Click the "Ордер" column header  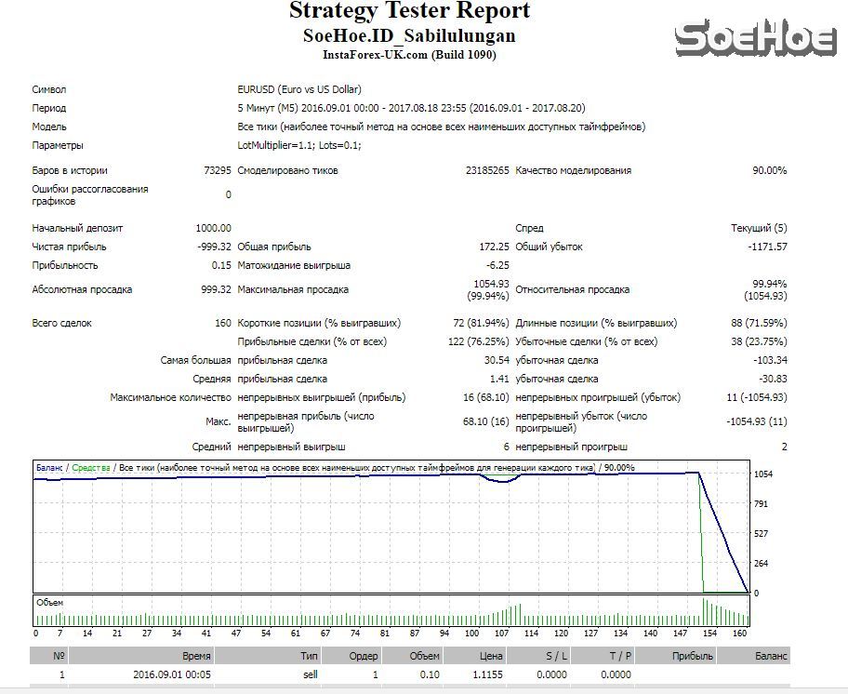coord(364,656)
